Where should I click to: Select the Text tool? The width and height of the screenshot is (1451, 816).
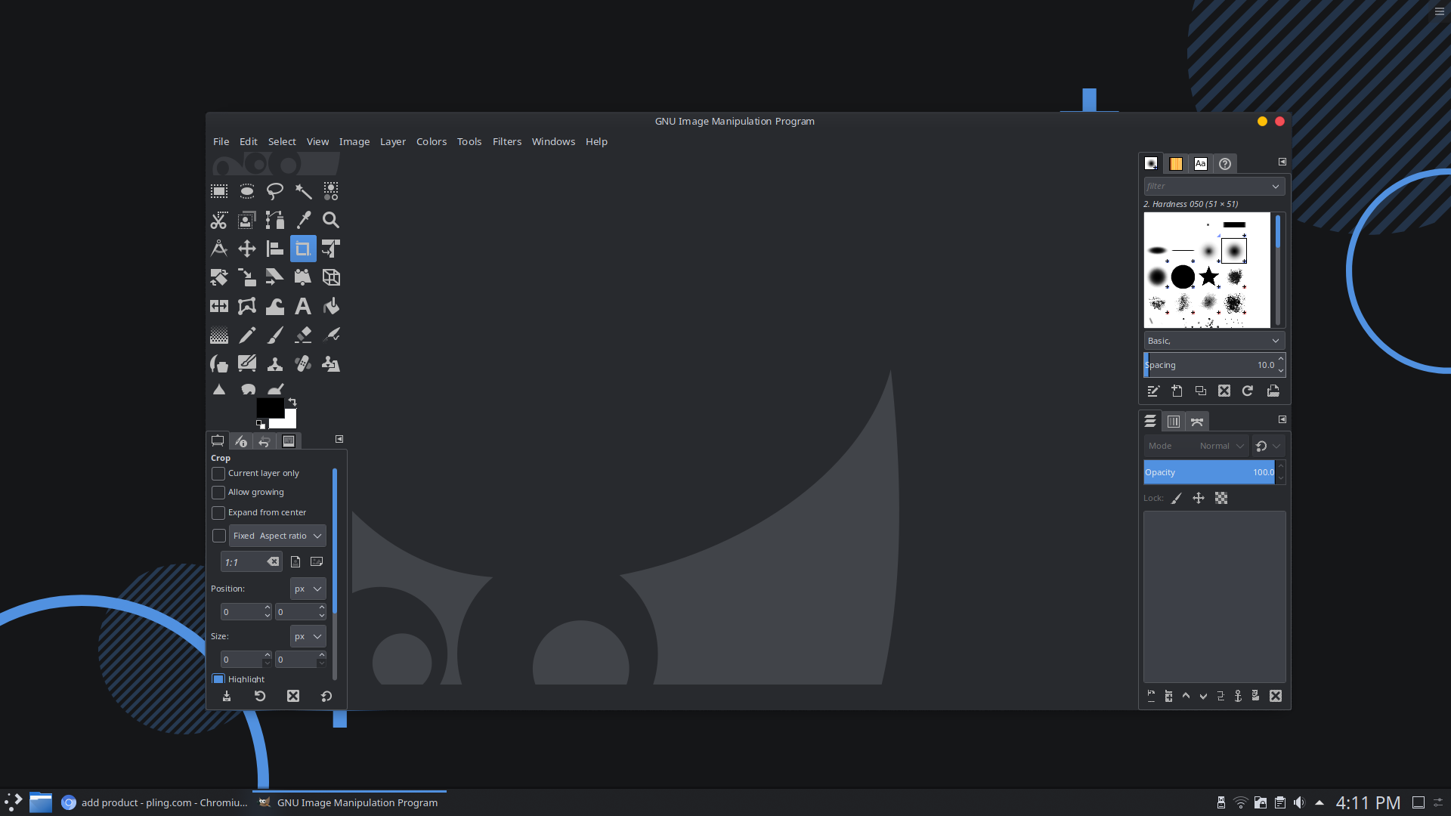tap(303, 306)
